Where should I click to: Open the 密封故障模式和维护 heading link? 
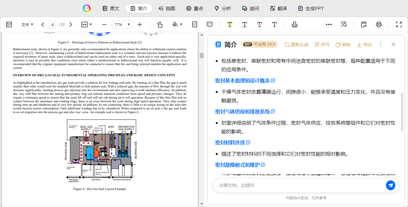pos(238,165)
